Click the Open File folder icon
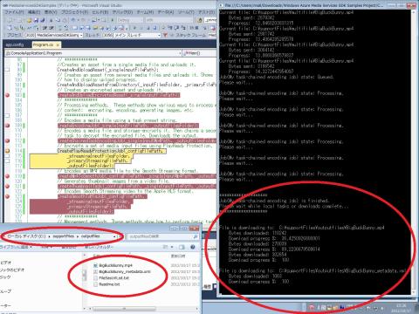This screenshot has width=419, height=314. coord(29,20)
